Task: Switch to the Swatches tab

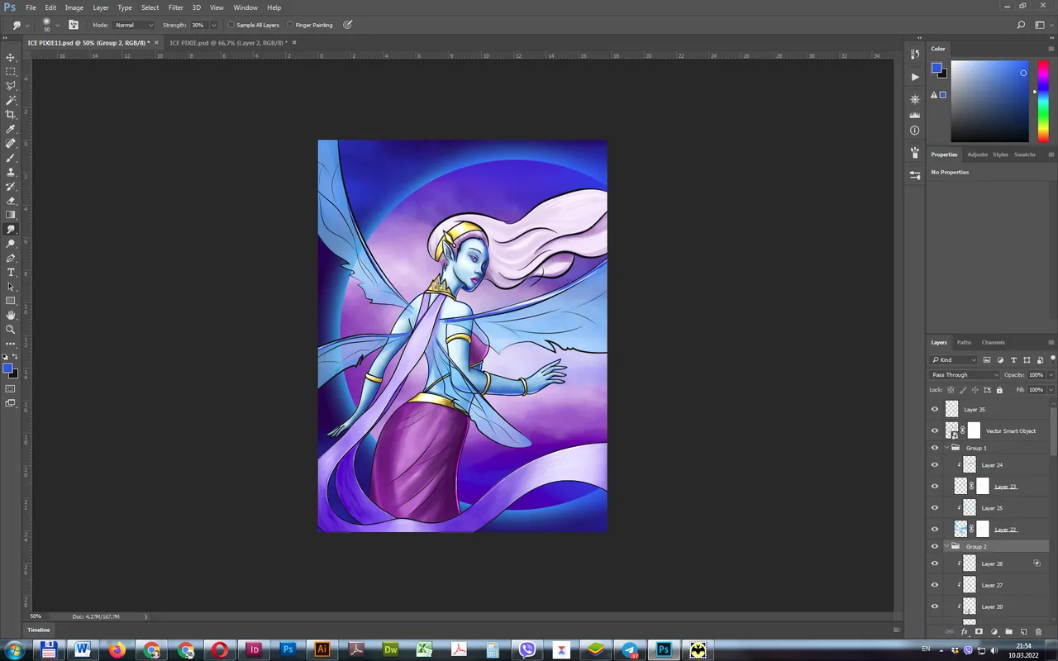Action: pos(1024,155)
